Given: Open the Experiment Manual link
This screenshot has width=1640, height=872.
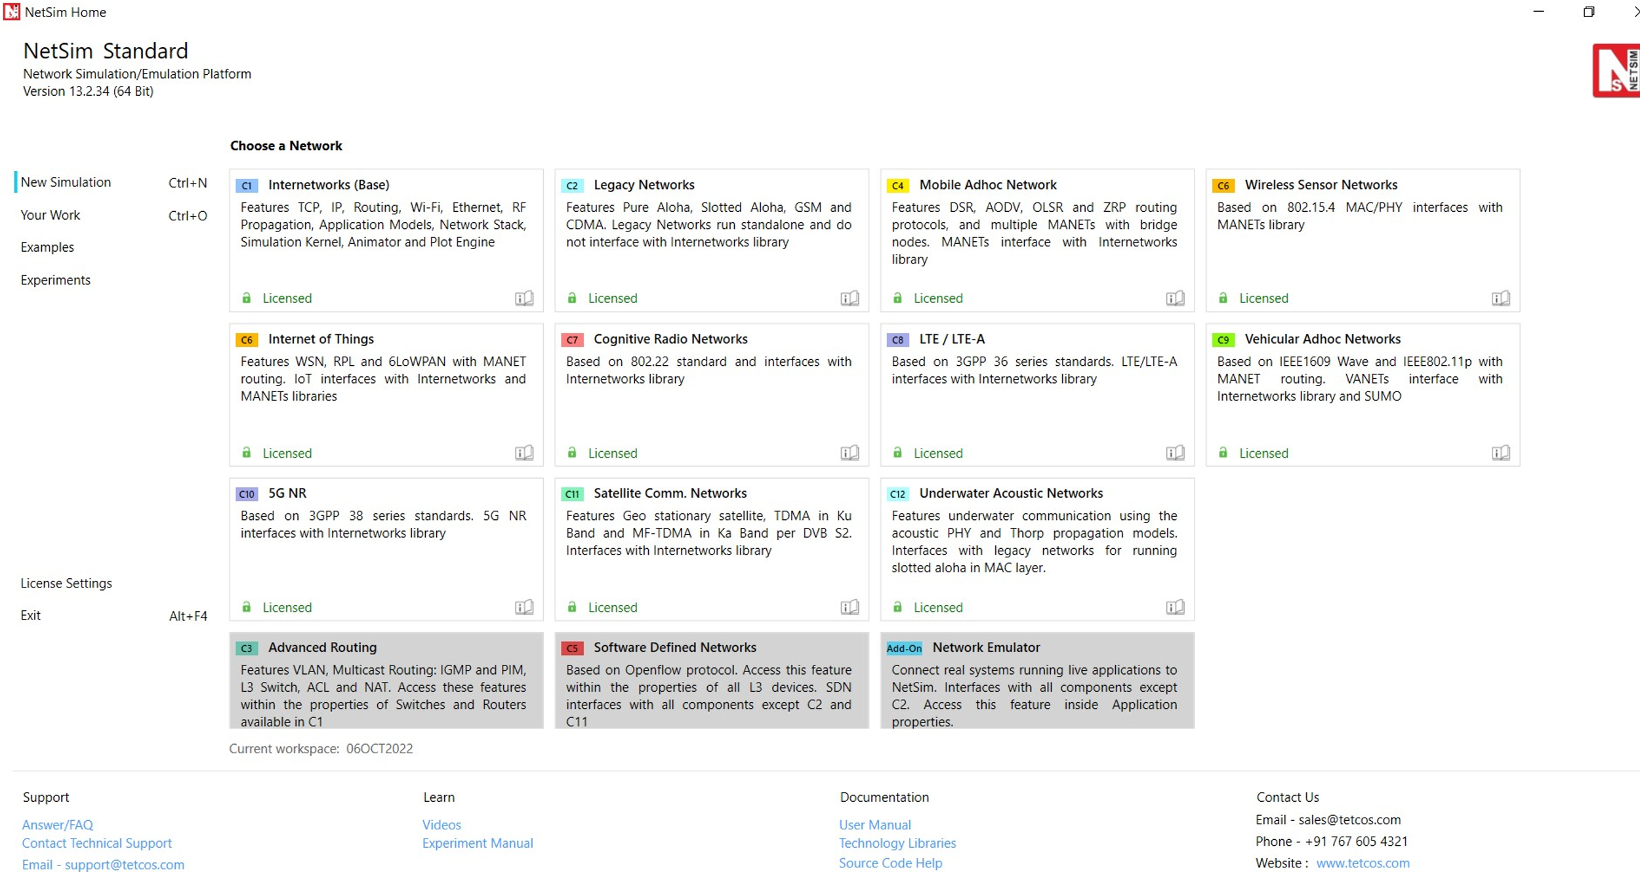Looking at the screenshot, I should tap(477, 843).
